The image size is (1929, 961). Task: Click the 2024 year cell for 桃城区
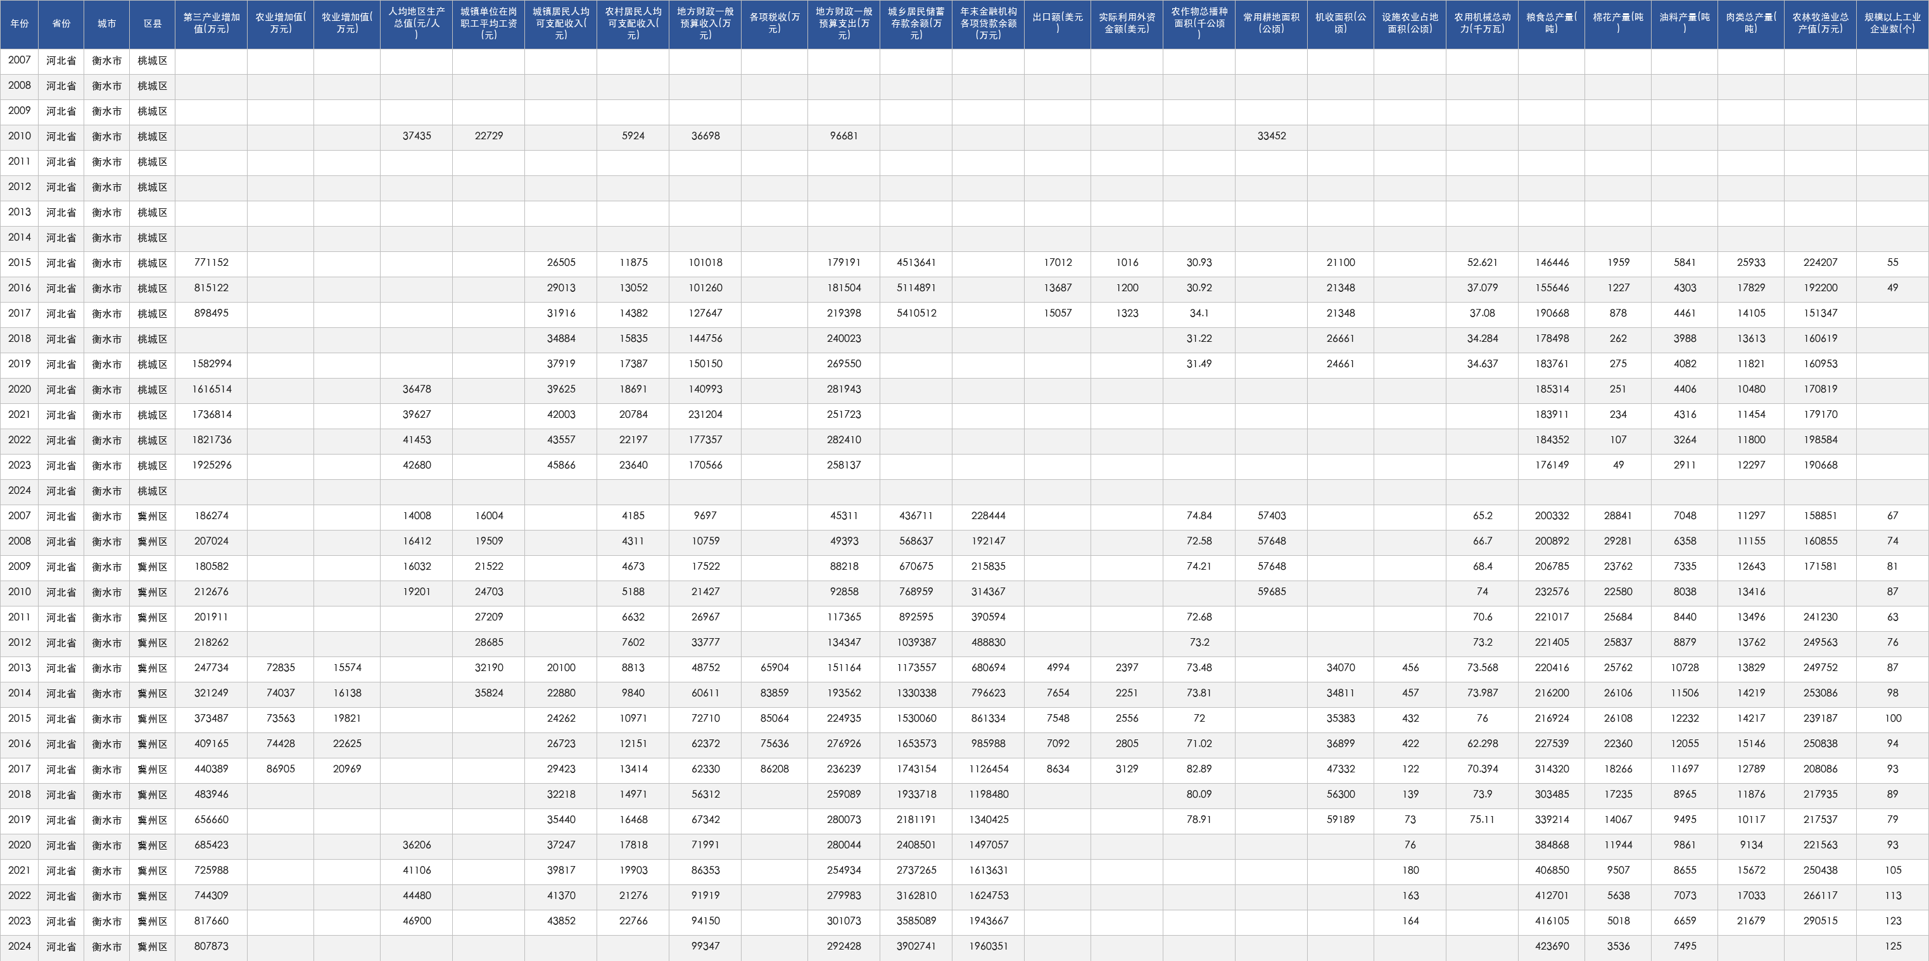point(20,491)
